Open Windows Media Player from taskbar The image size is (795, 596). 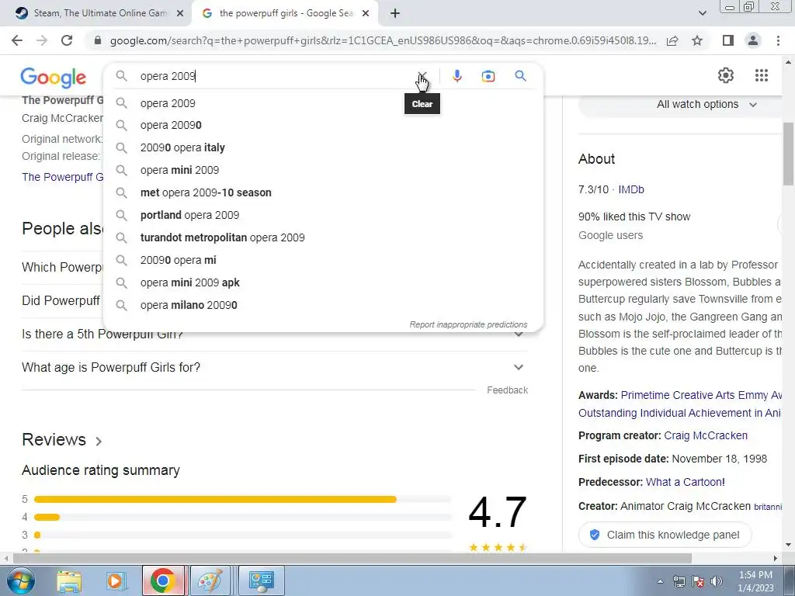115,580
